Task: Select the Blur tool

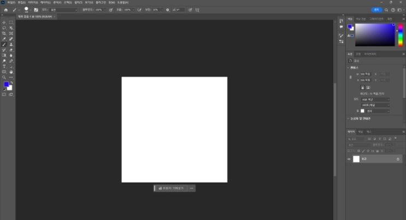Action: click(11, 55)
